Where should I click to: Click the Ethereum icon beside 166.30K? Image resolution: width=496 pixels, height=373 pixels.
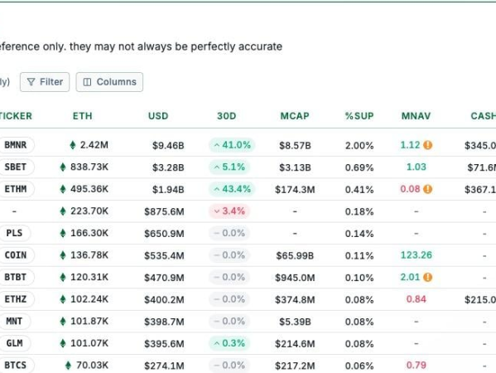click(63, 233)
